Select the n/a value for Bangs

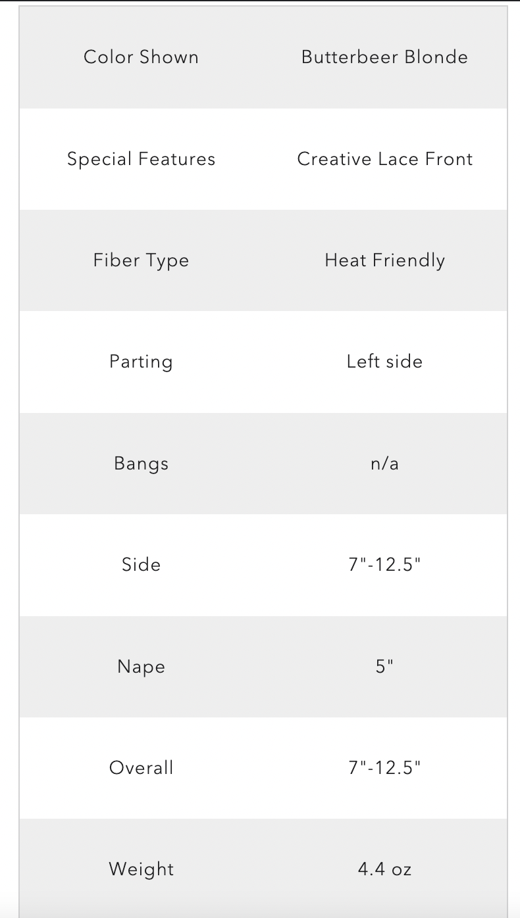[384, 464]
